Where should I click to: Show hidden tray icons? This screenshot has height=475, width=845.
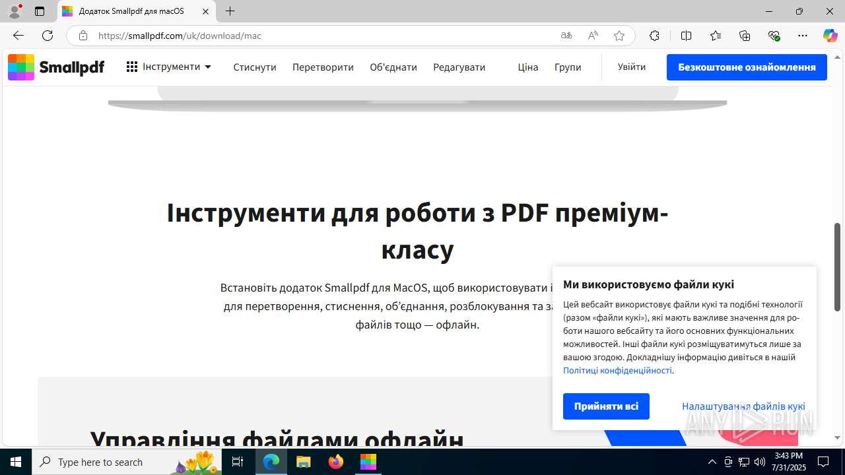712,462
